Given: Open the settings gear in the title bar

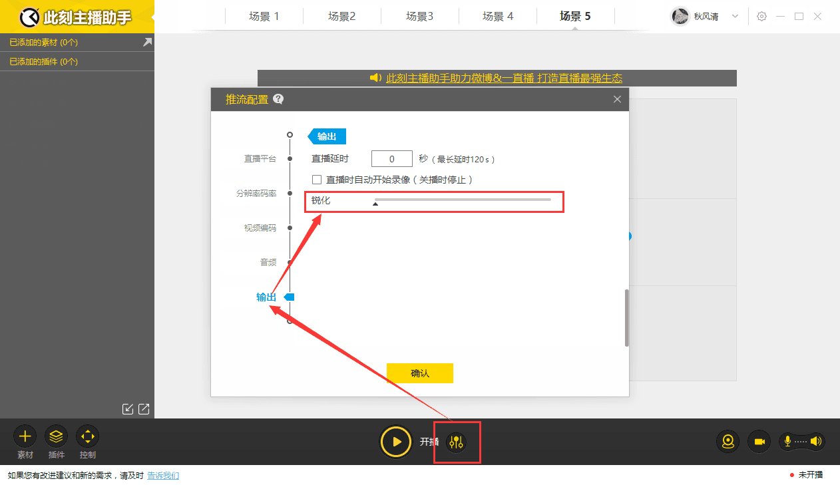Looking at the screenshot, I should (x=761, y=16).
